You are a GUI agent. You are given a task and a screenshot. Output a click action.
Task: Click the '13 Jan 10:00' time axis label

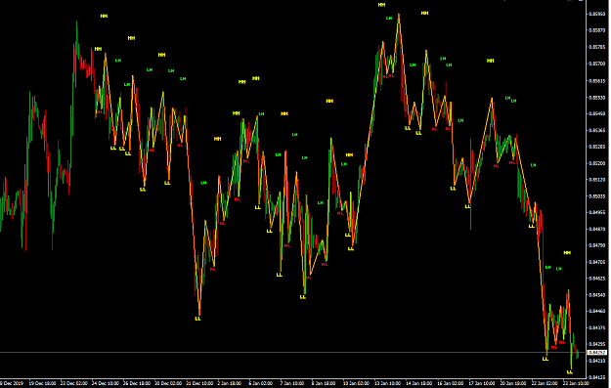coord(387,383)
